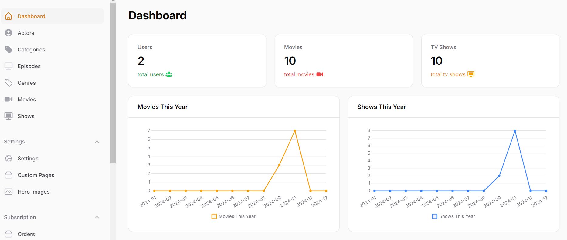
Task: Click the Settings gear icon
Action: 8,158
